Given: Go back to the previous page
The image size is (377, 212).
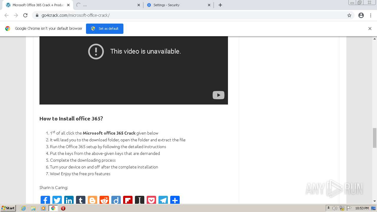Looking at the screenshot, I should click(6, 15).
